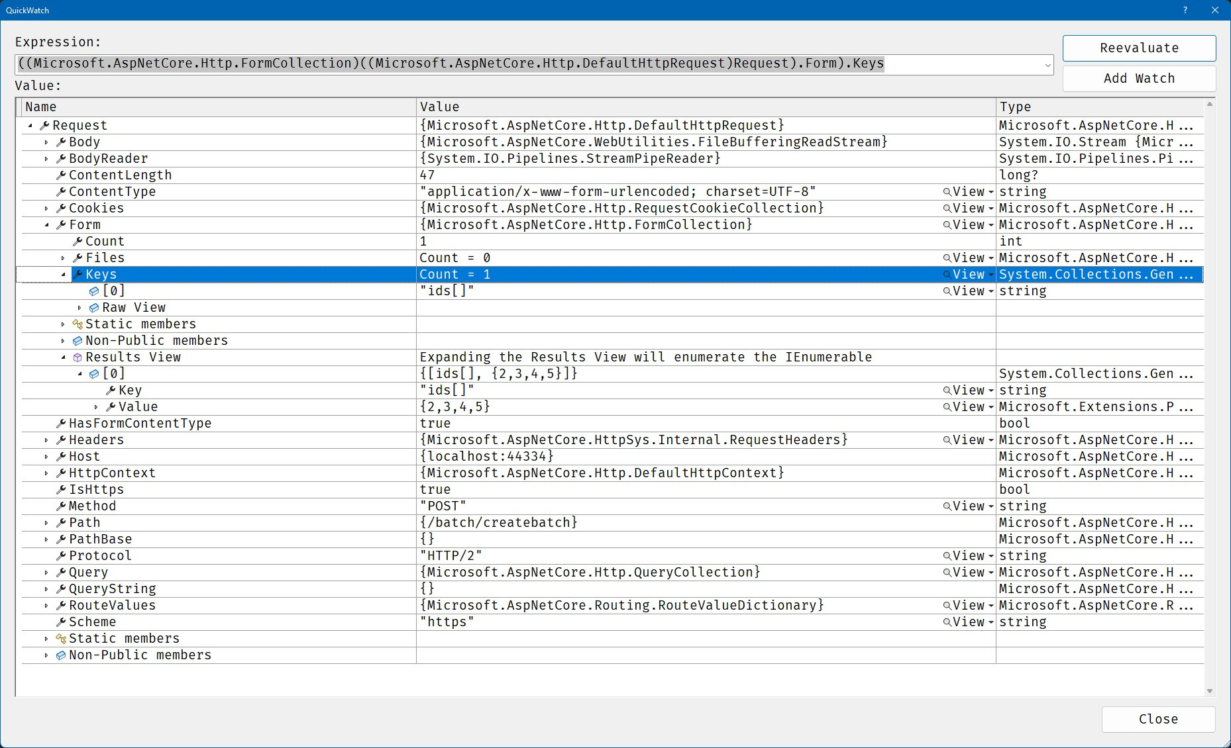The width and height of the screenshot is (1231, 748).
Task: Open View dropdown arrow for Files row
Action: pos(991,258)
